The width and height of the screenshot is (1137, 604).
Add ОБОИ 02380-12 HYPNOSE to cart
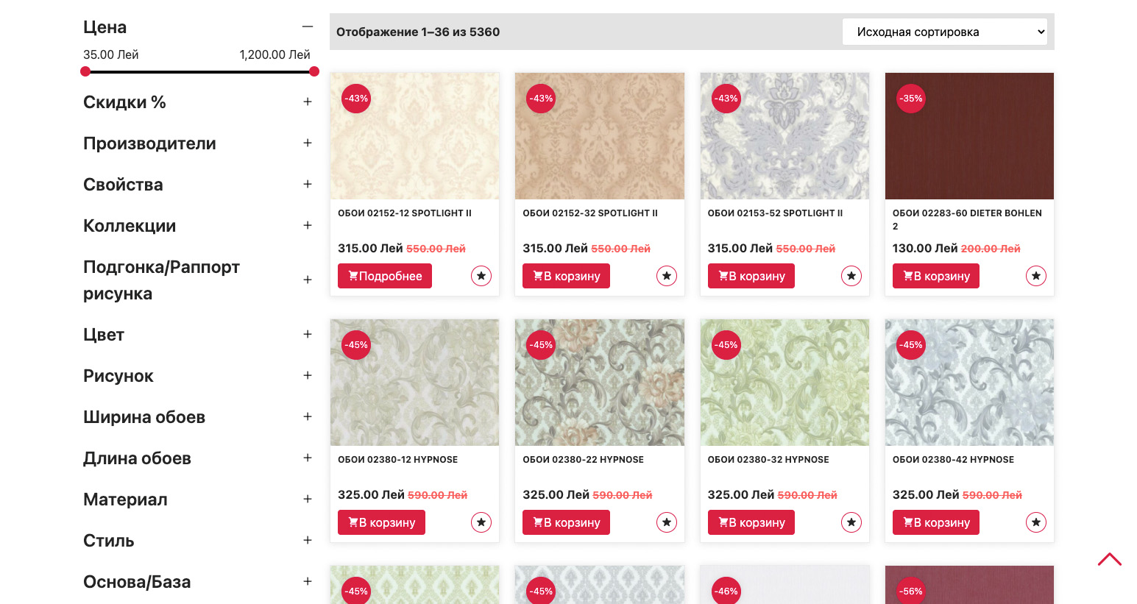coord(381,522)
